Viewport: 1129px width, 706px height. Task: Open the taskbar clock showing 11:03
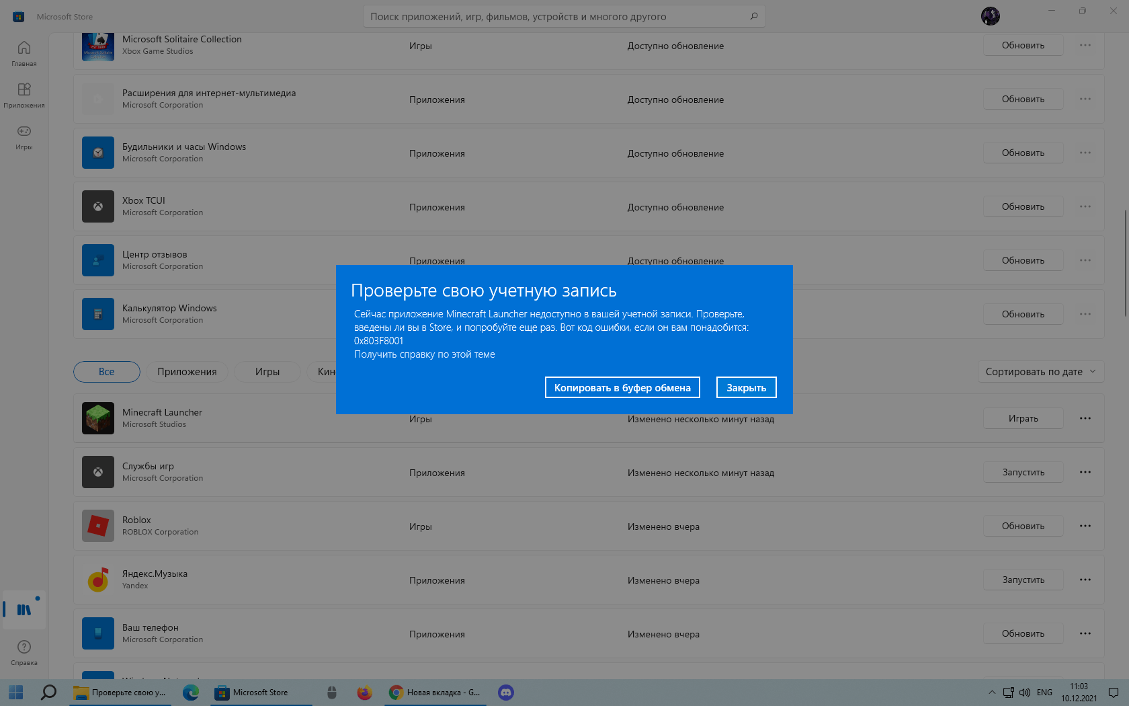(1079, 693)
